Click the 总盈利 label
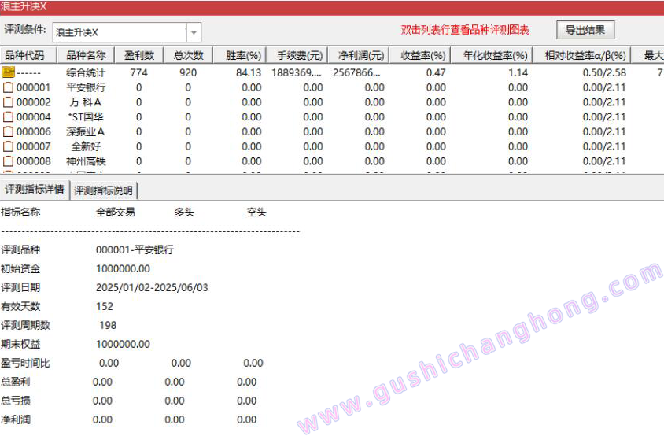This screenshot has height=436, width=664. click(16, 382)
